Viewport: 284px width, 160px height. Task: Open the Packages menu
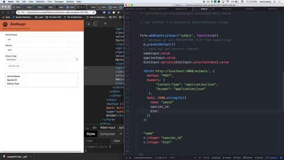(x=59, y=2)
